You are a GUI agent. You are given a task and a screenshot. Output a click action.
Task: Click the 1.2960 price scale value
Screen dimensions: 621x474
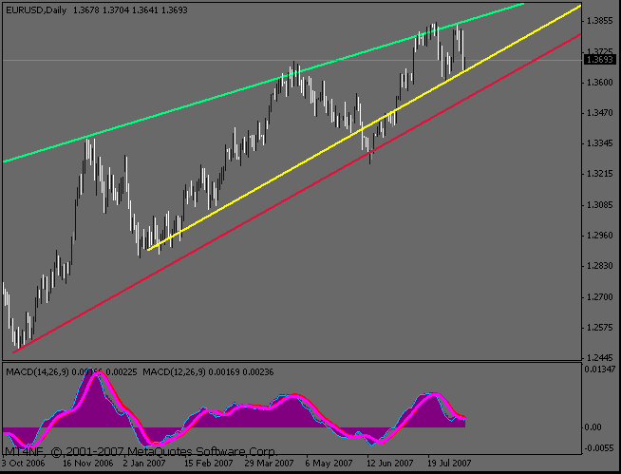coord(599,236)
